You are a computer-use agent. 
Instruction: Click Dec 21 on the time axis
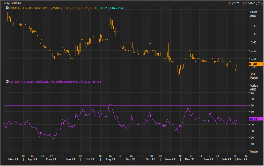pyautogui.click(x=190, y=160)
